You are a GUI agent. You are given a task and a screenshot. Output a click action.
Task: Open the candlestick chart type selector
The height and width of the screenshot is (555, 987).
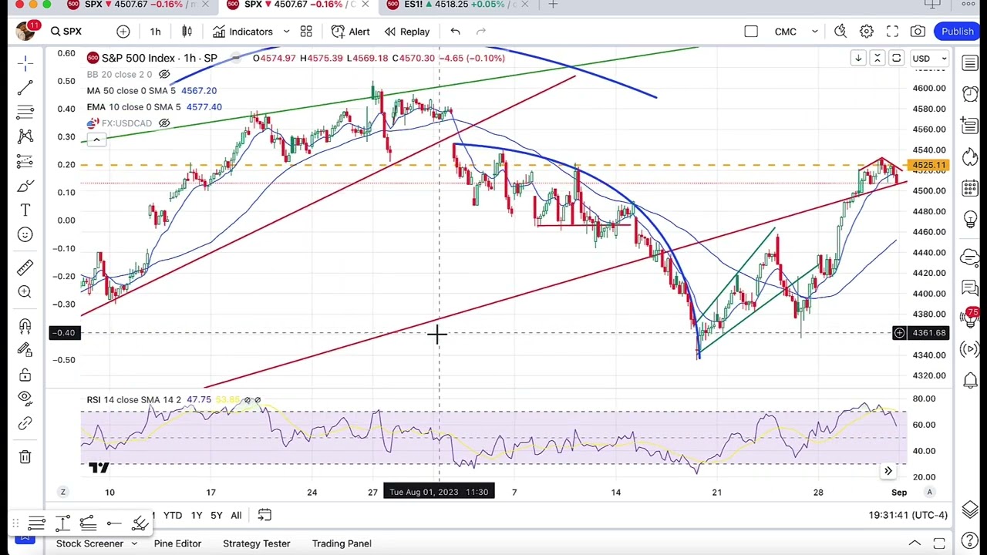[187, 32]
